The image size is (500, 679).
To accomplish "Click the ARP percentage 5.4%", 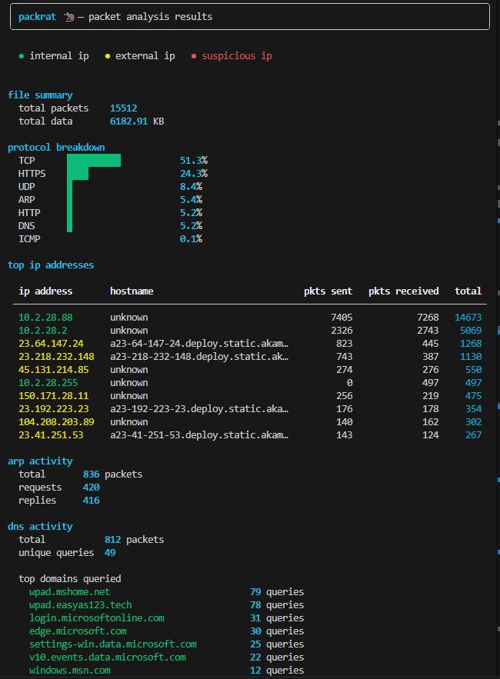I will tap(191, 199).
